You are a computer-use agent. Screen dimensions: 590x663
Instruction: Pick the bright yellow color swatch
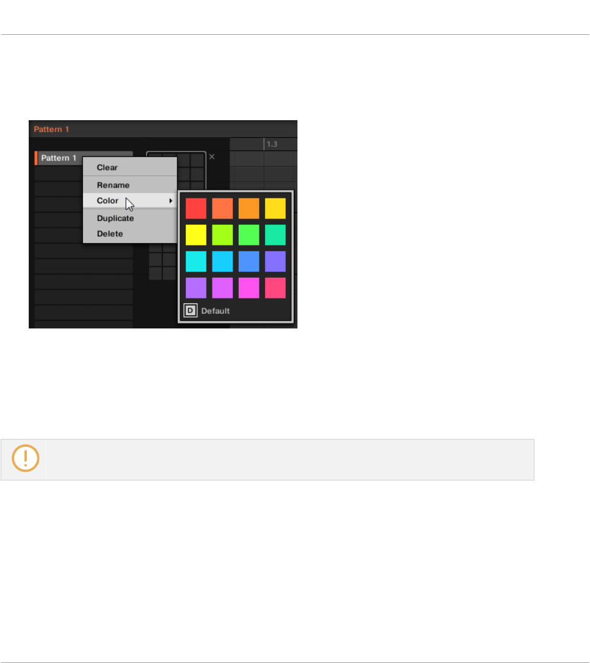click(x=196, y=235)
